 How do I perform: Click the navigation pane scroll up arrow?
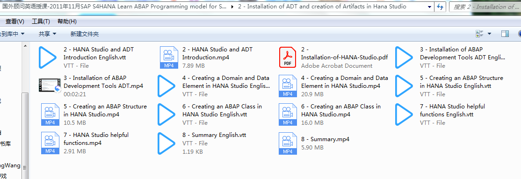[x=26, y=46]
